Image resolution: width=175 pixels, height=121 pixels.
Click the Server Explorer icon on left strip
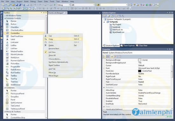tap(2, 13)
